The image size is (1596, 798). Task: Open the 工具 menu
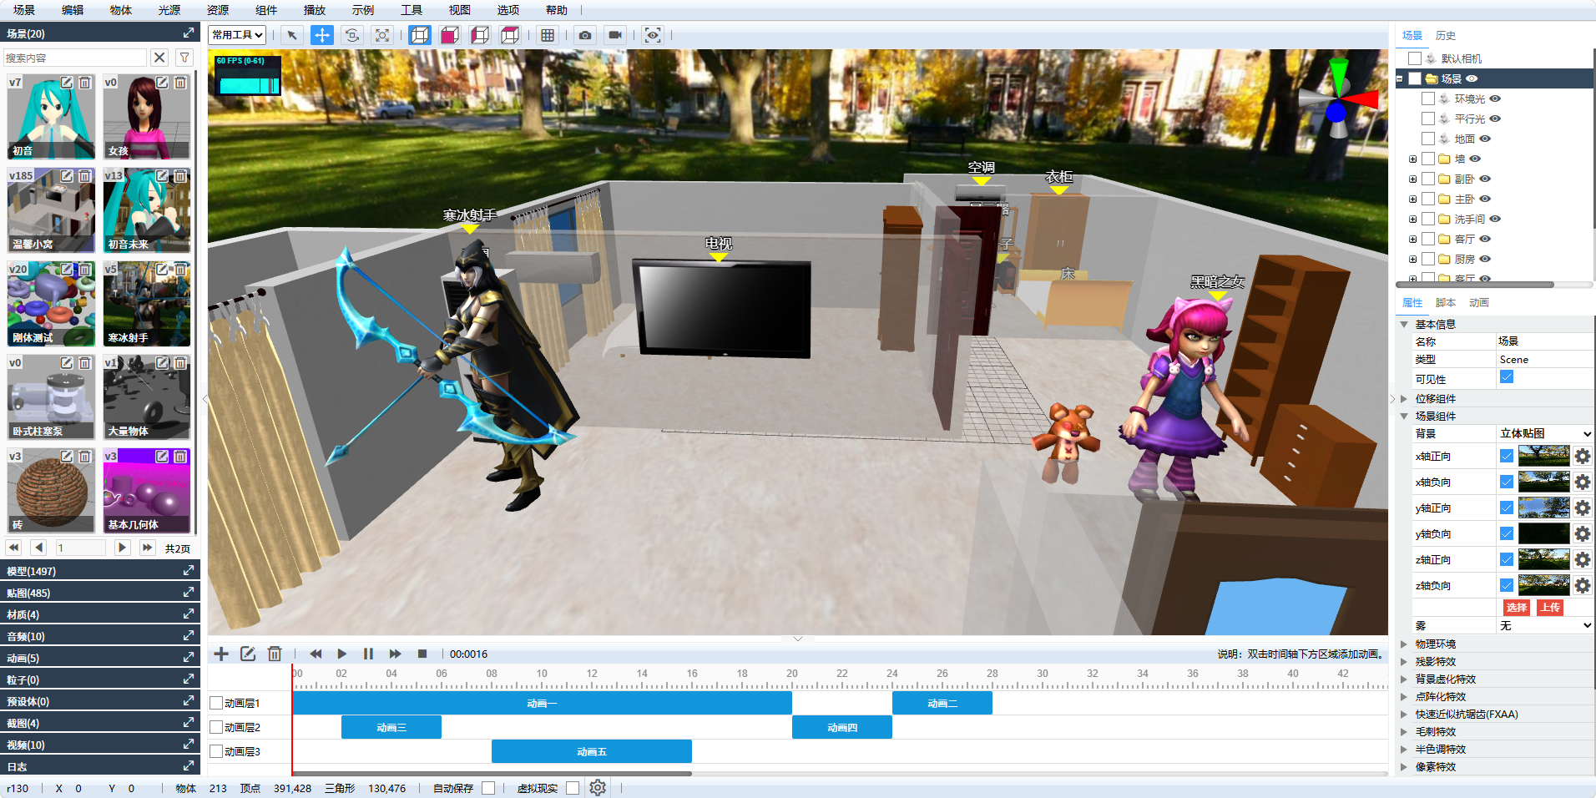tap(412, 10)
